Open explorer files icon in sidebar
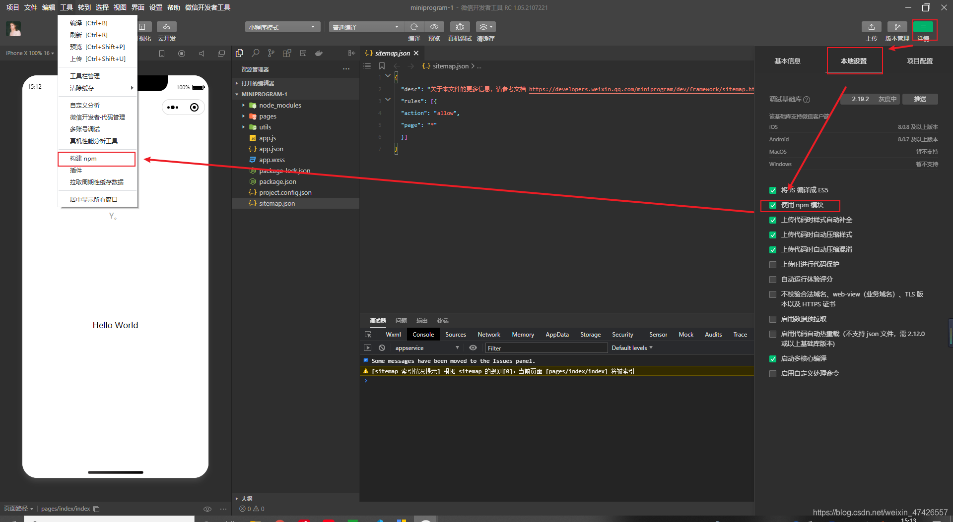The width and height of the screenshot is (953, 522). pos(240,53)
